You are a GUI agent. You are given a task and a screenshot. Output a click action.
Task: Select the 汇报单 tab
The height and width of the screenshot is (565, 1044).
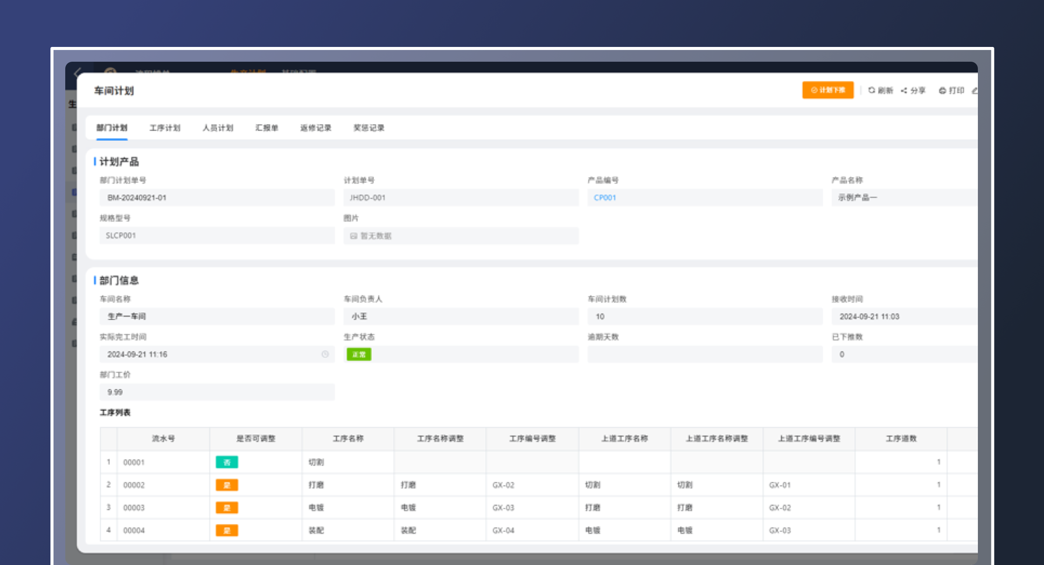[x=267, y=128]
